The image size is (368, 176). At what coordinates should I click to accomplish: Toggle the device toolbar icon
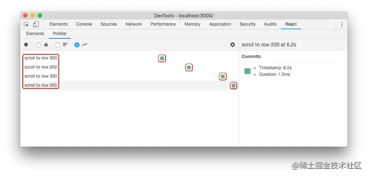36,24
